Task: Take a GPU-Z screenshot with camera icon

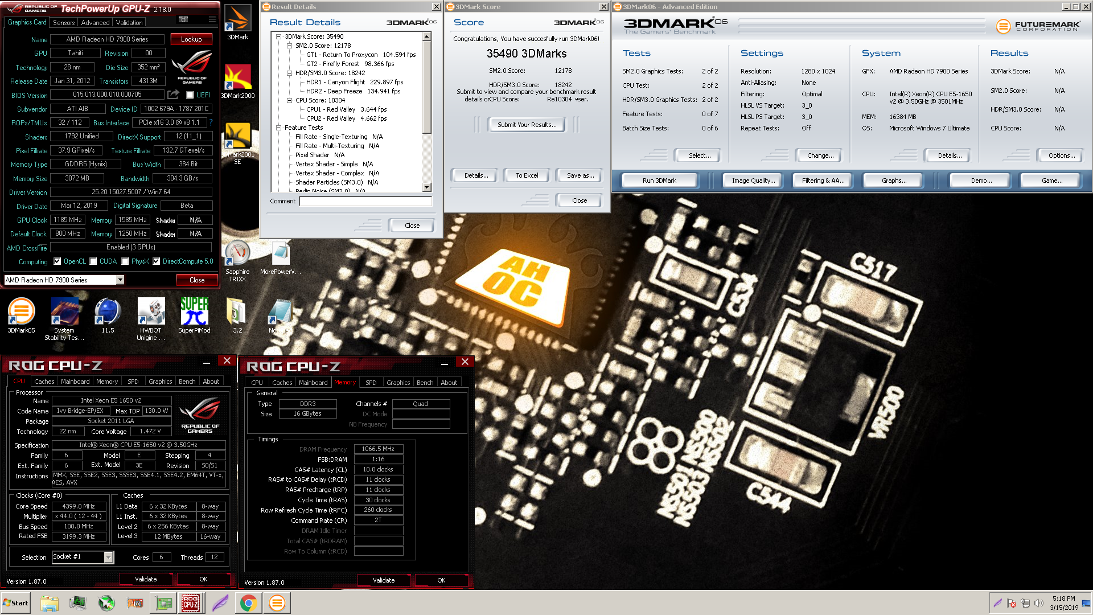Action: click(x=183, y=20)
